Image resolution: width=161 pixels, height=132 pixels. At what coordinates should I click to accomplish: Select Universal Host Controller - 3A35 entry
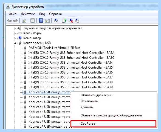click(70, 68)
